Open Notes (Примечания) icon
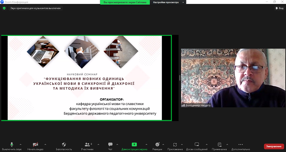Screen dimensions: 286x152 [217, 145]
